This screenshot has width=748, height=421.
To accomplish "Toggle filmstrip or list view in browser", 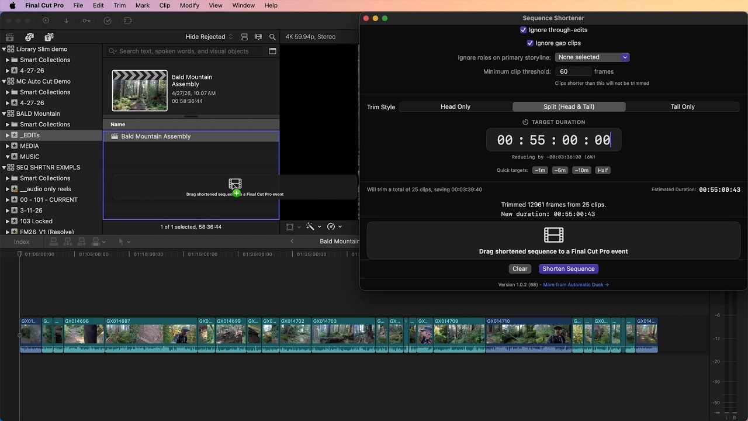I will pyautogui.click(x=244, y=37).
